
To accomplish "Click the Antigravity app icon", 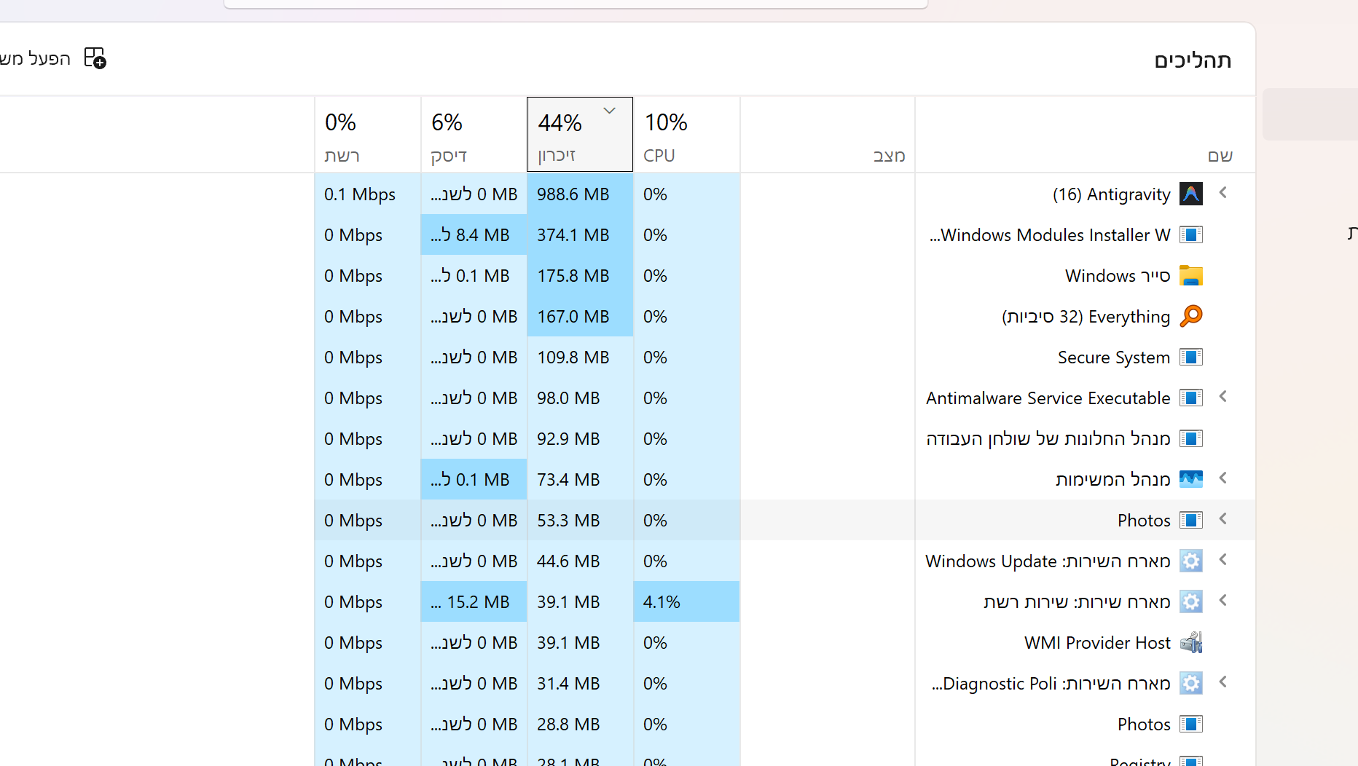I will 1190,194.
